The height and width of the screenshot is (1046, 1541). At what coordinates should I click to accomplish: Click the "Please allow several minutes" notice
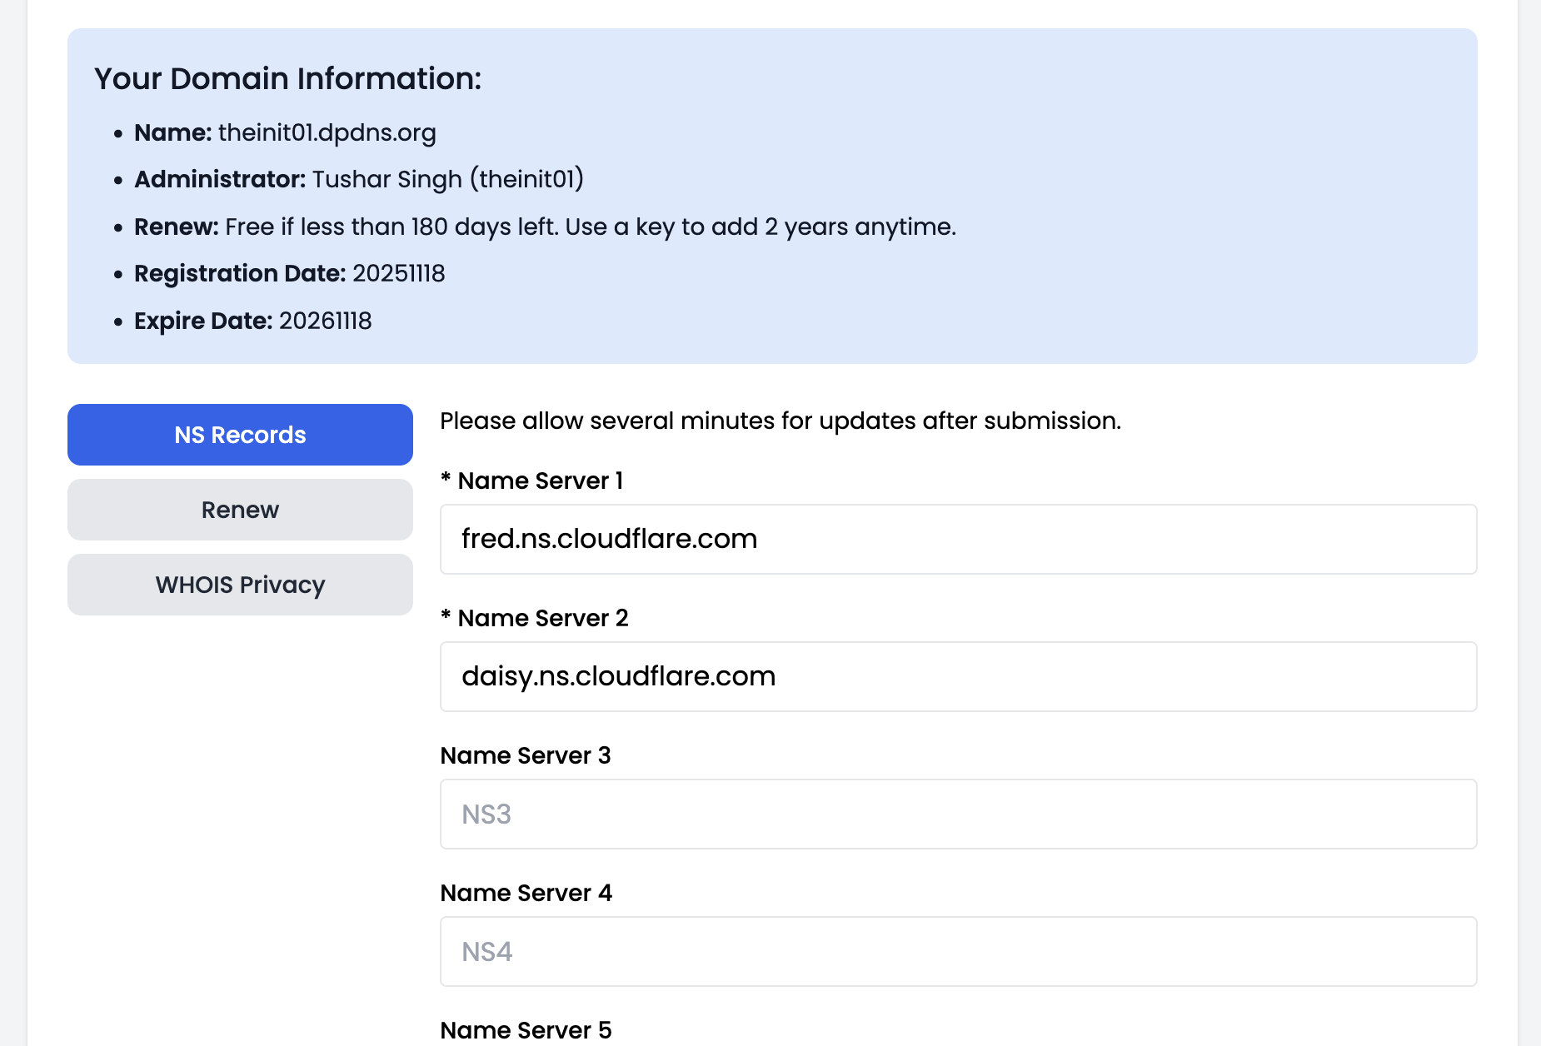tap(780, 421)
